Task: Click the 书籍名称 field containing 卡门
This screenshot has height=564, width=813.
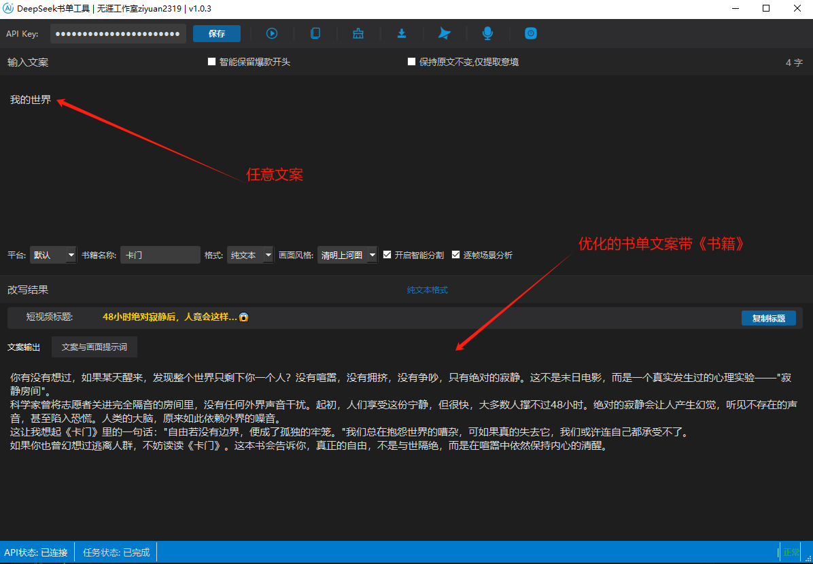Action: 160,255
